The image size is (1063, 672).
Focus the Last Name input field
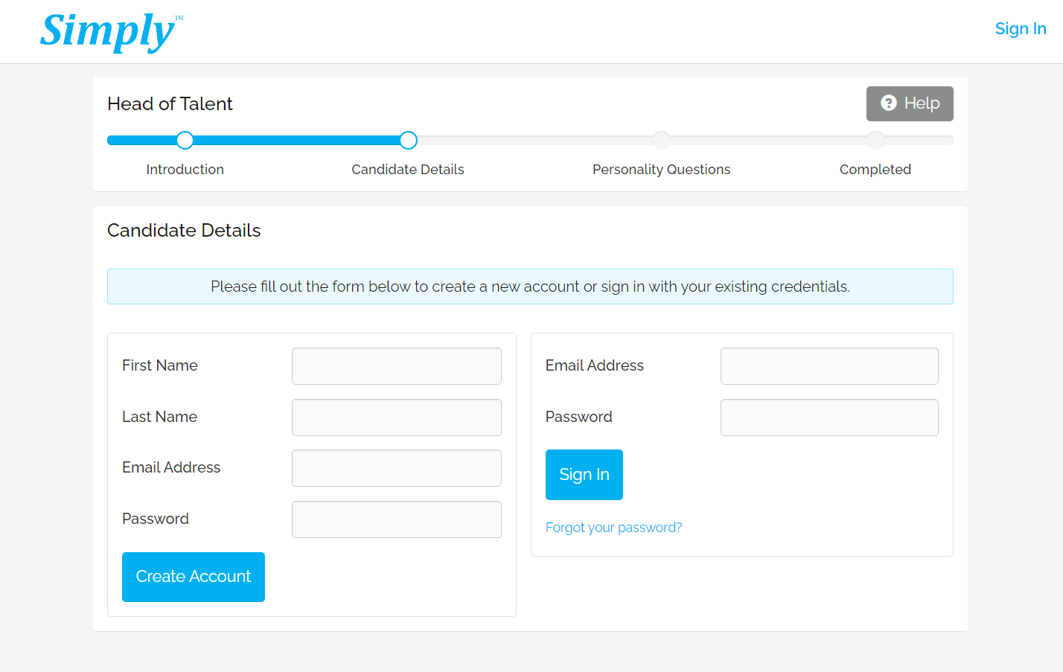coord(397,417)
